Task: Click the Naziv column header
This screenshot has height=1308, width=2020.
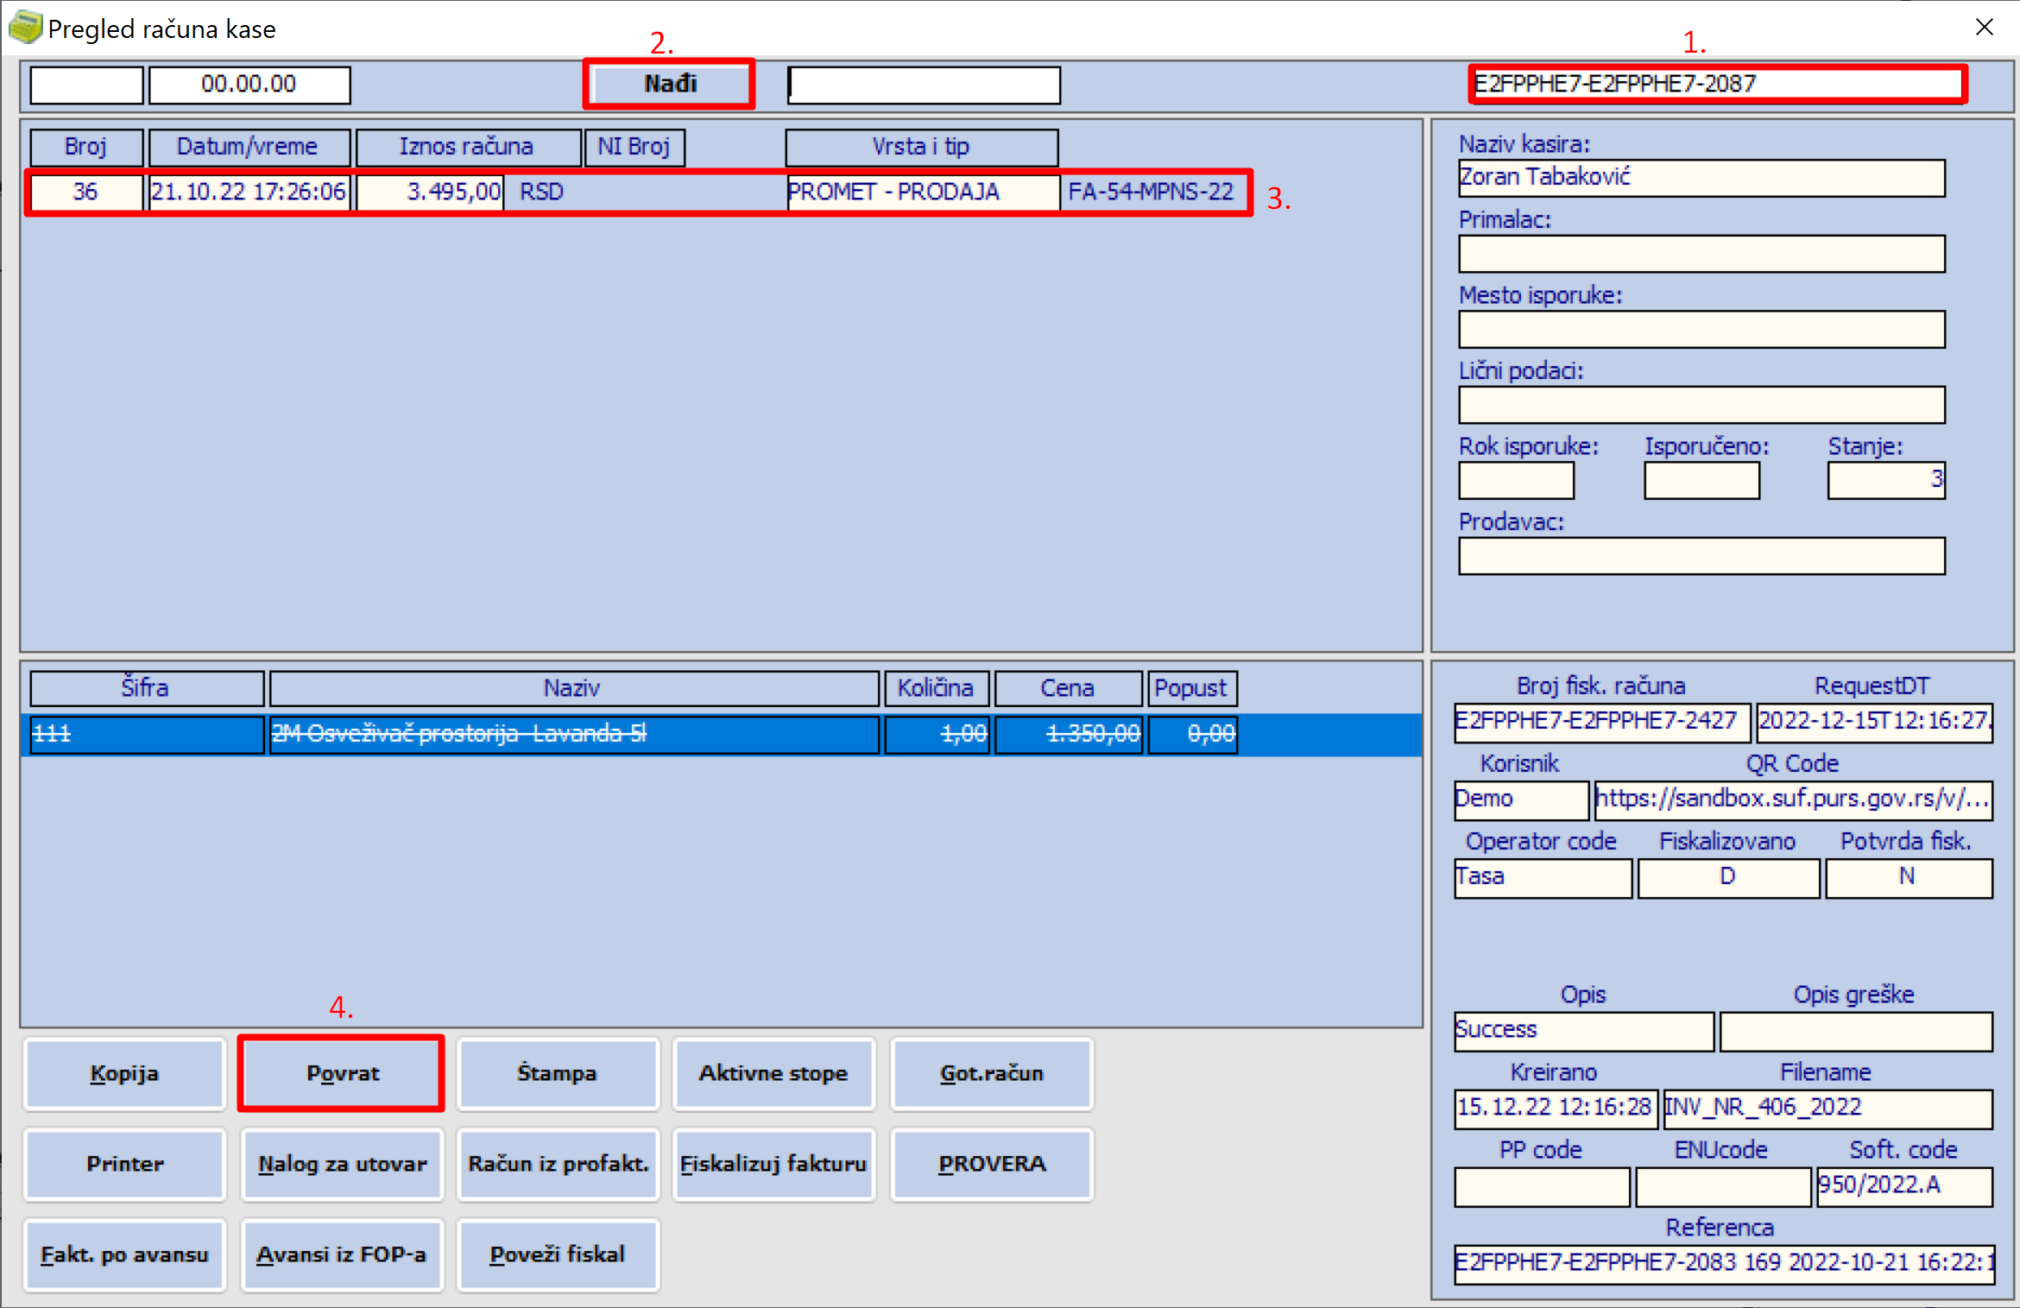Action: (574, 688)
